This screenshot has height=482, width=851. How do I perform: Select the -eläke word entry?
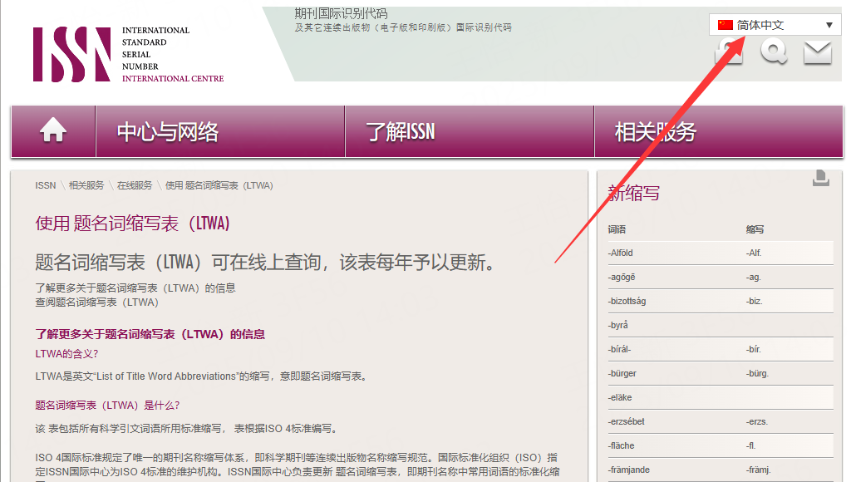tap(620, 397)
